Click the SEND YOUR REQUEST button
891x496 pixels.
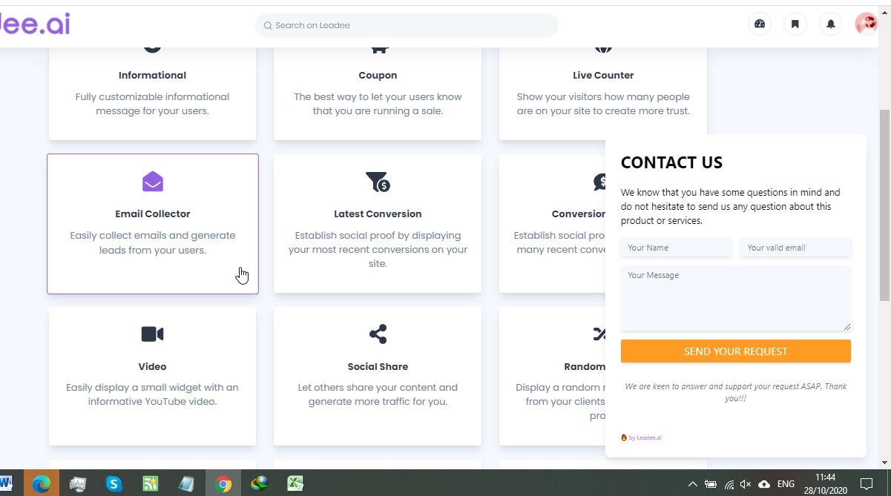click(735, 351)
